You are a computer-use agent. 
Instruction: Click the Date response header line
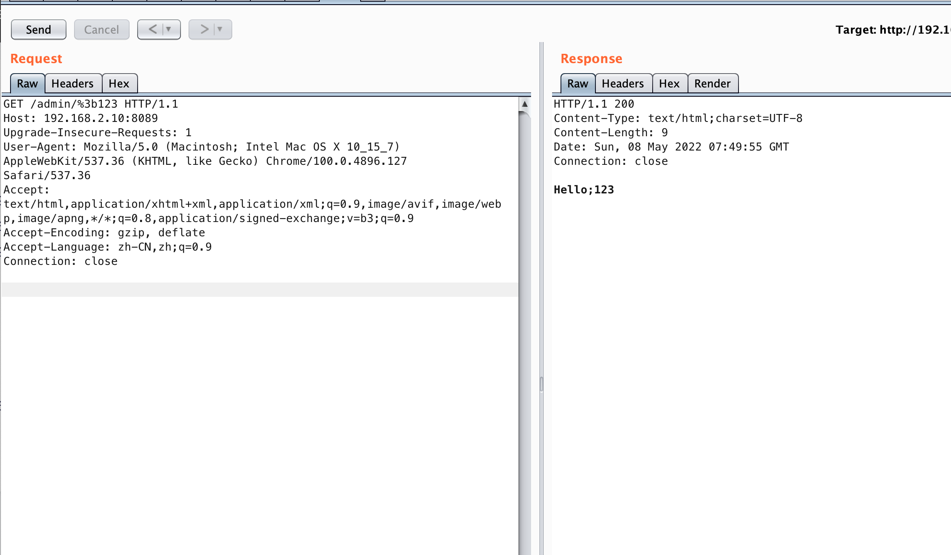pyautogui.click(x=672, y=147)
